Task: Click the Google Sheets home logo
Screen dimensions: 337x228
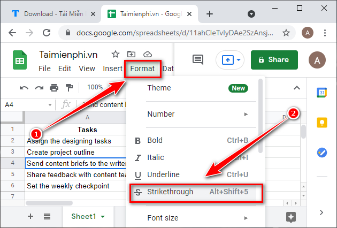Action: click(20, 60)
